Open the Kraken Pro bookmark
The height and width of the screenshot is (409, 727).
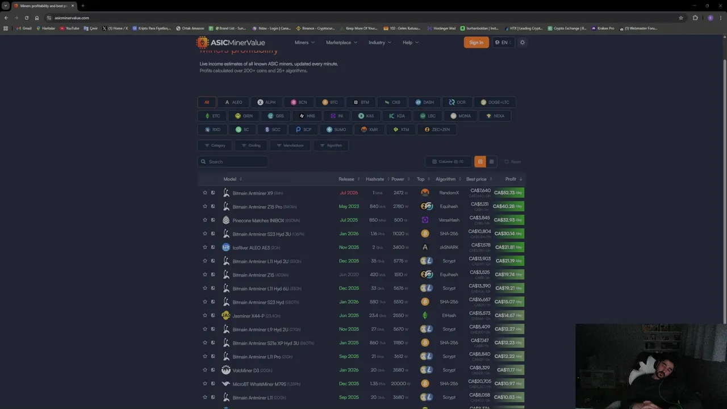pyautogui.click(x=603, y=28)
